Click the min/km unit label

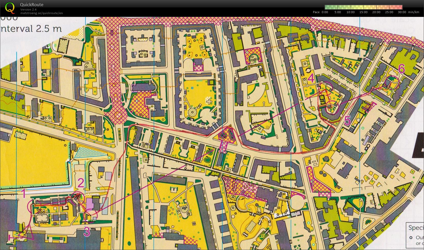414,12
